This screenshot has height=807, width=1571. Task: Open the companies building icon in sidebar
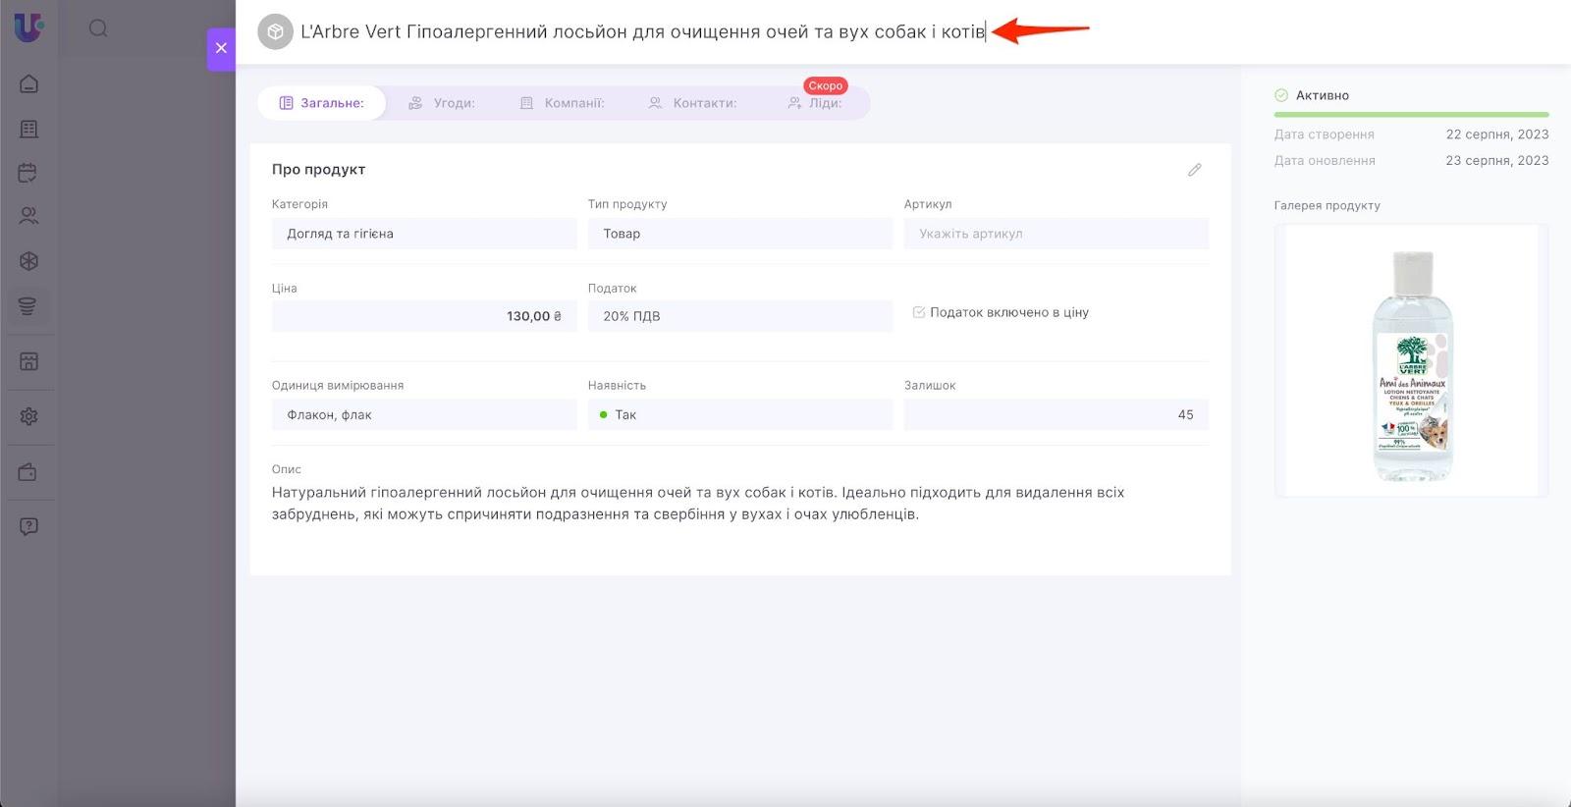pyautogui.click(x=28, y=129)
